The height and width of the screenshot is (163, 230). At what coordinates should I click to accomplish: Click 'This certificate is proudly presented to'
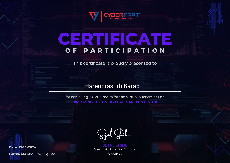(x=115, y=63)
